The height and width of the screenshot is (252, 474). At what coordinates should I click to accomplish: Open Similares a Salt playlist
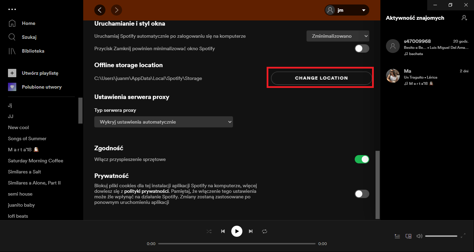point(24,172)
